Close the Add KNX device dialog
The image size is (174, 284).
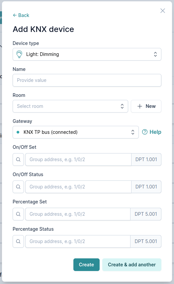(x=163, y=11)
